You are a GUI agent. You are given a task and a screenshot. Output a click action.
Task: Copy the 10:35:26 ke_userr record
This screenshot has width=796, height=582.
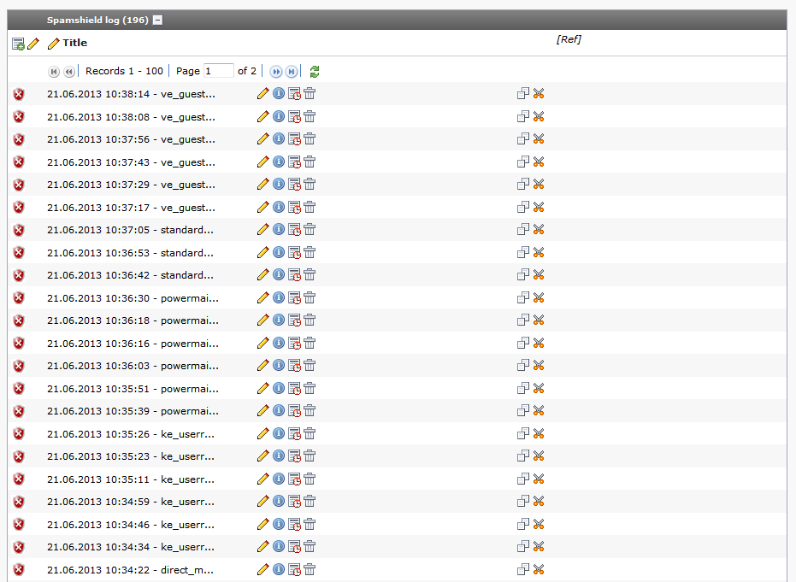click(523, 433)
